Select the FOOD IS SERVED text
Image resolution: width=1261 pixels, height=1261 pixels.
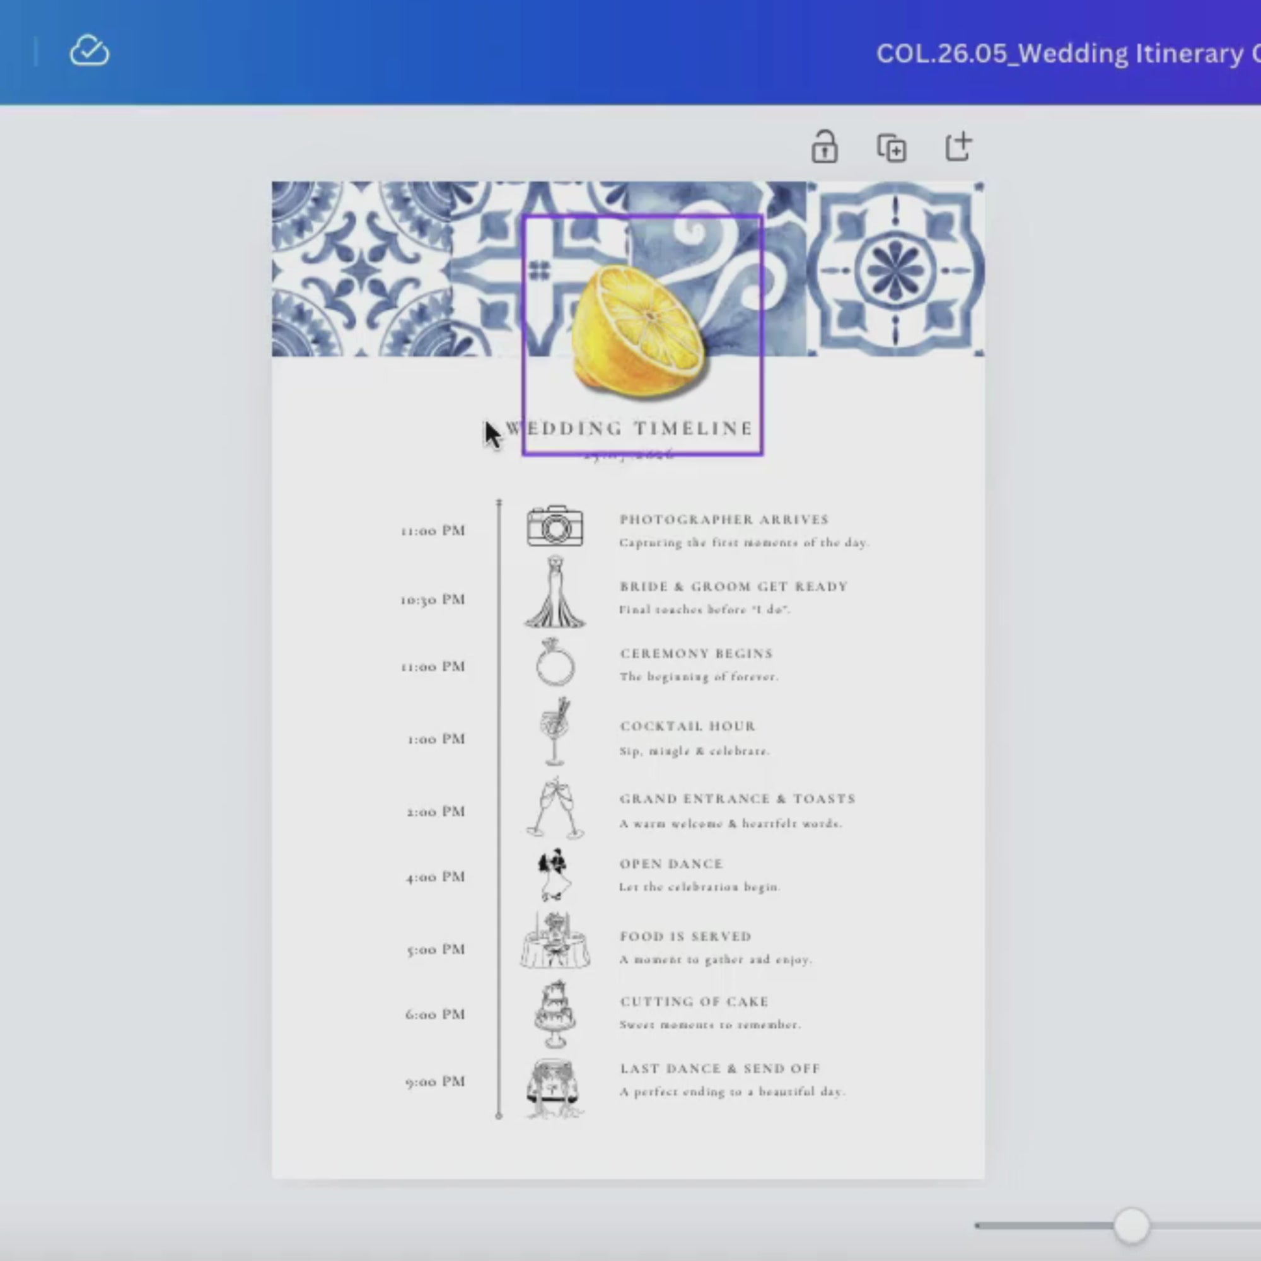685,936
